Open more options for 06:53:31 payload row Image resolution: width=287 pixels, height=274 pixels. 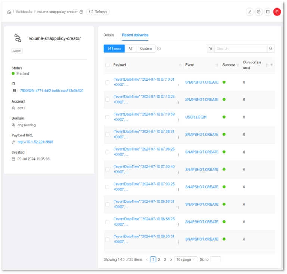pos(179,242)
